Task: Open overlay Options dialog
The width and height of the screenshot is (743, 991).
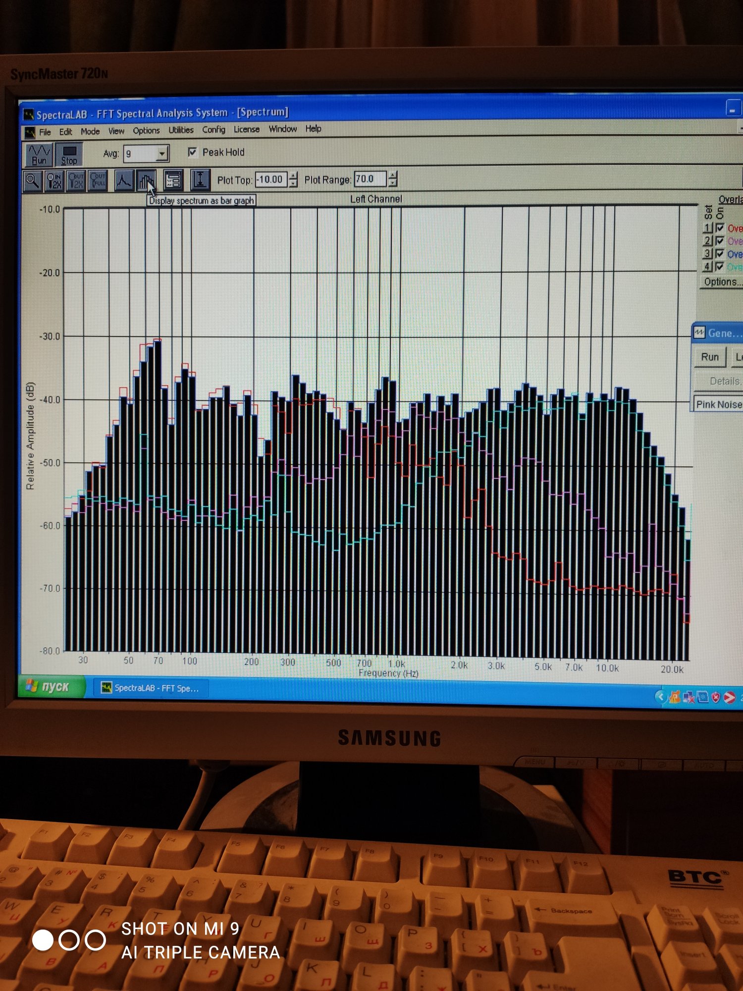Action: (x=723, y=282)
